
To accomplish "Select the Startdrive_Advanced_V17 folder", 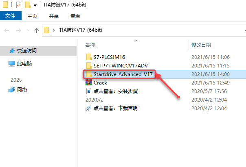I will coord(123,74).
